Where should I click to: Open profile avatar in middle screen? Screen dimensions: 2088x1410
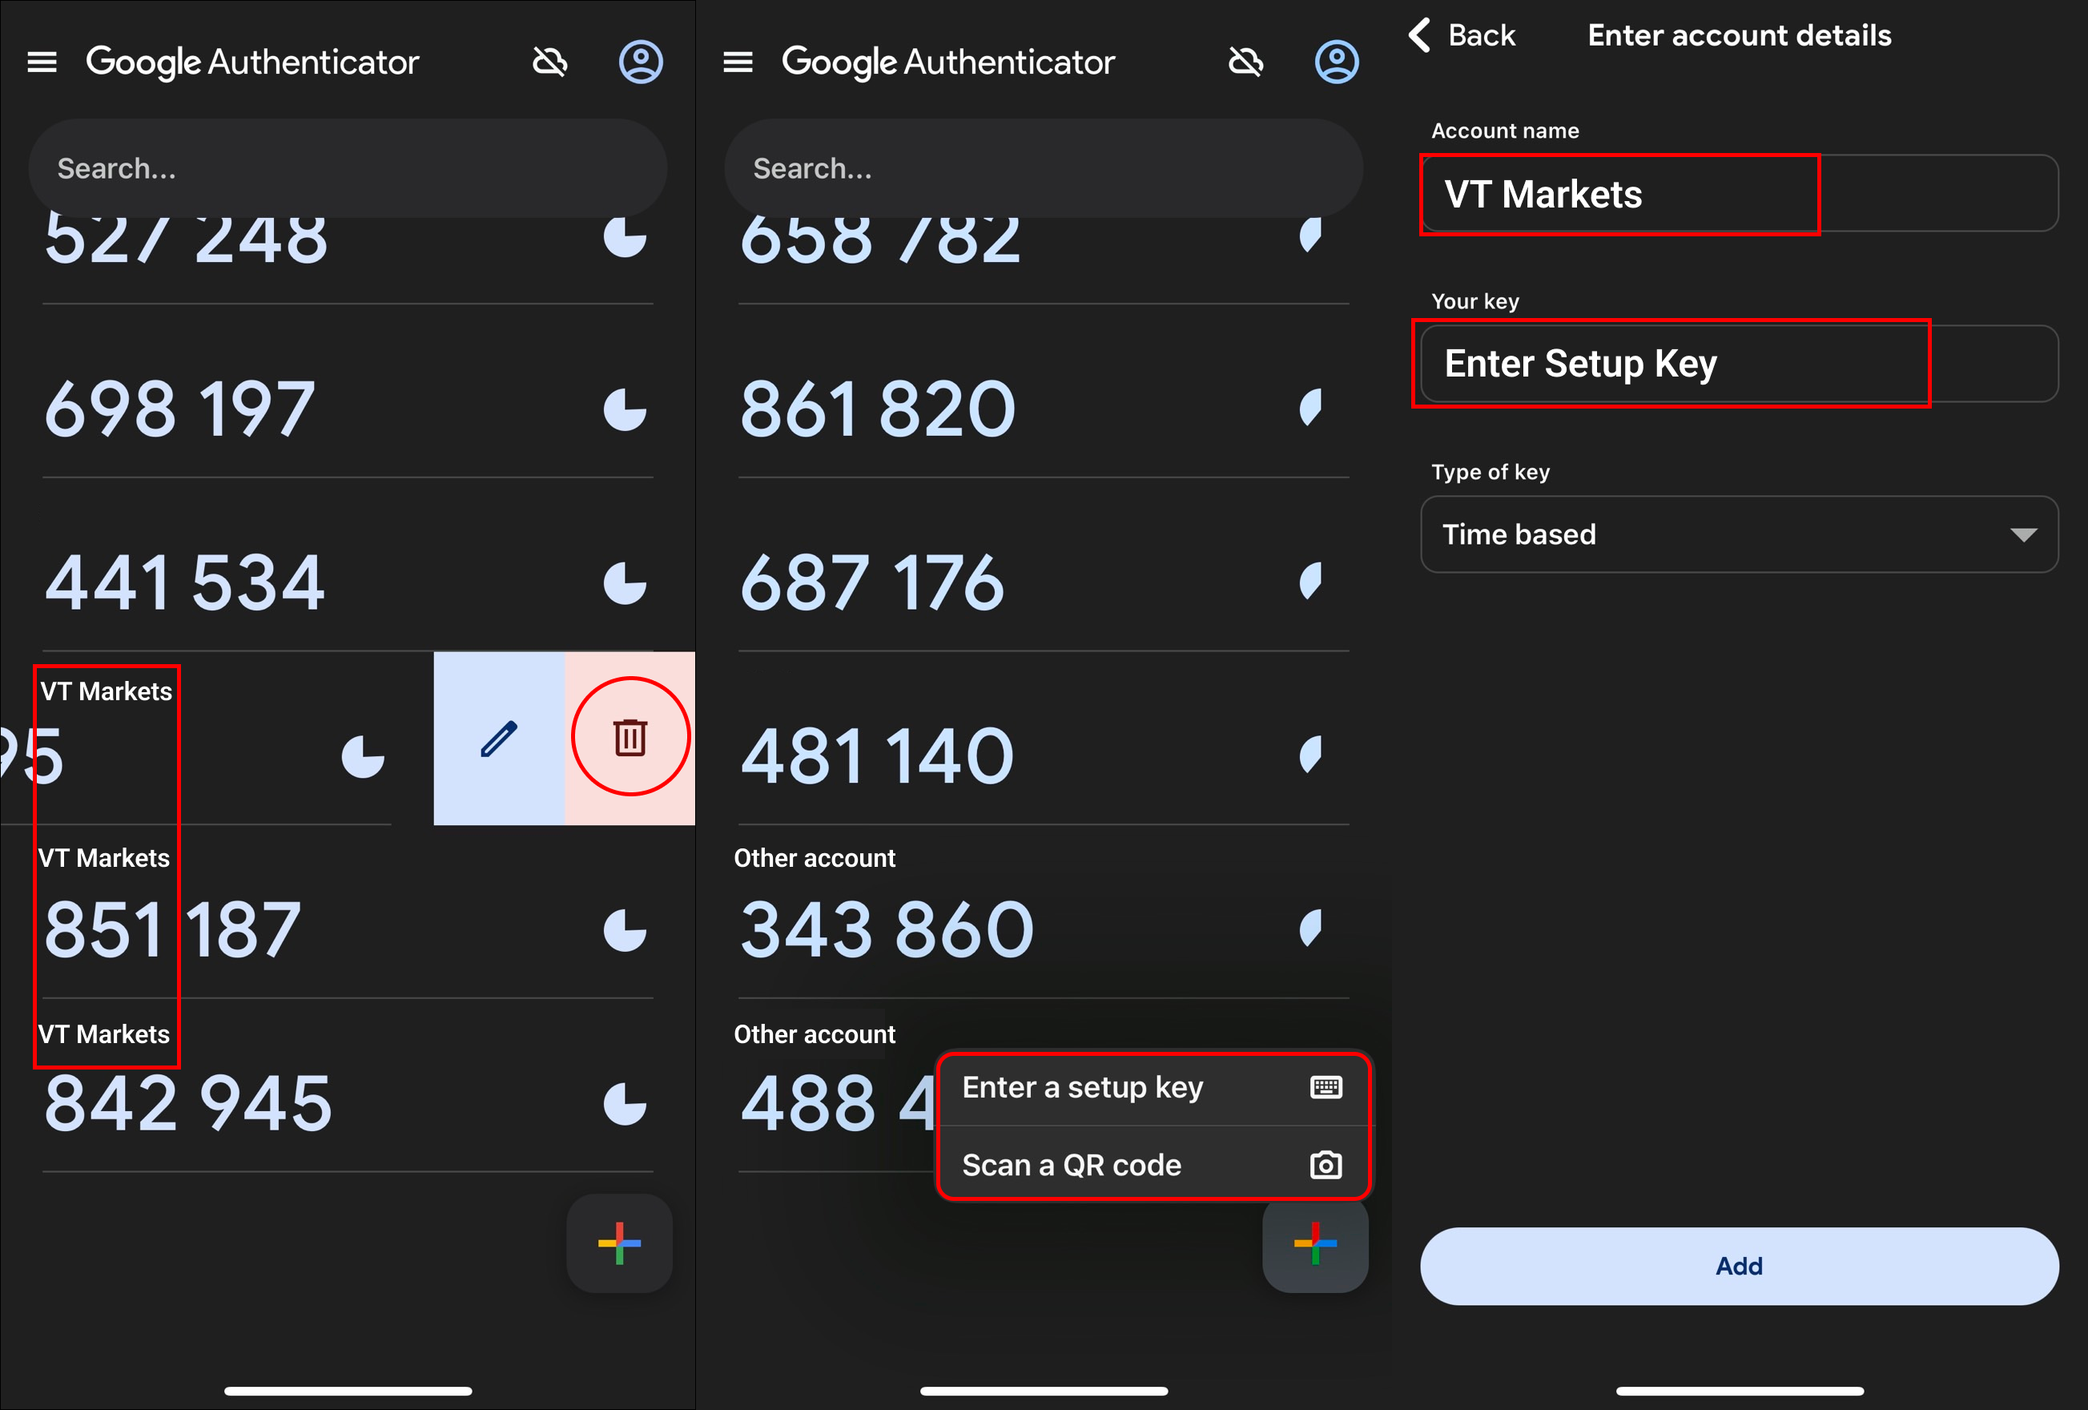pyautogui.click(x=1336, y=62)
